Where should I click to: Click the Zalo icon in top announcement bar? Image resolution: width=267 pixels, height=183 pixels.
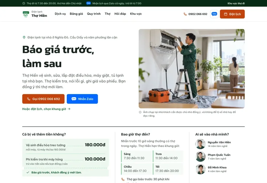89,3
